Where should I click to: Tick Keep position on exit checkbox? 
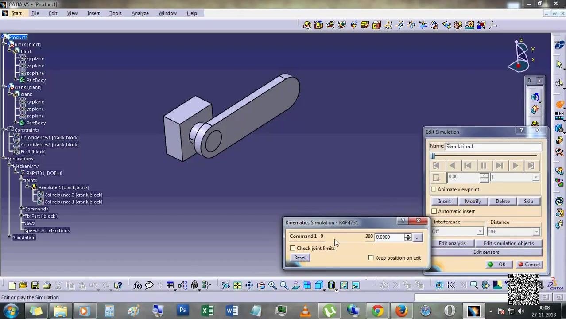(371, 258)
